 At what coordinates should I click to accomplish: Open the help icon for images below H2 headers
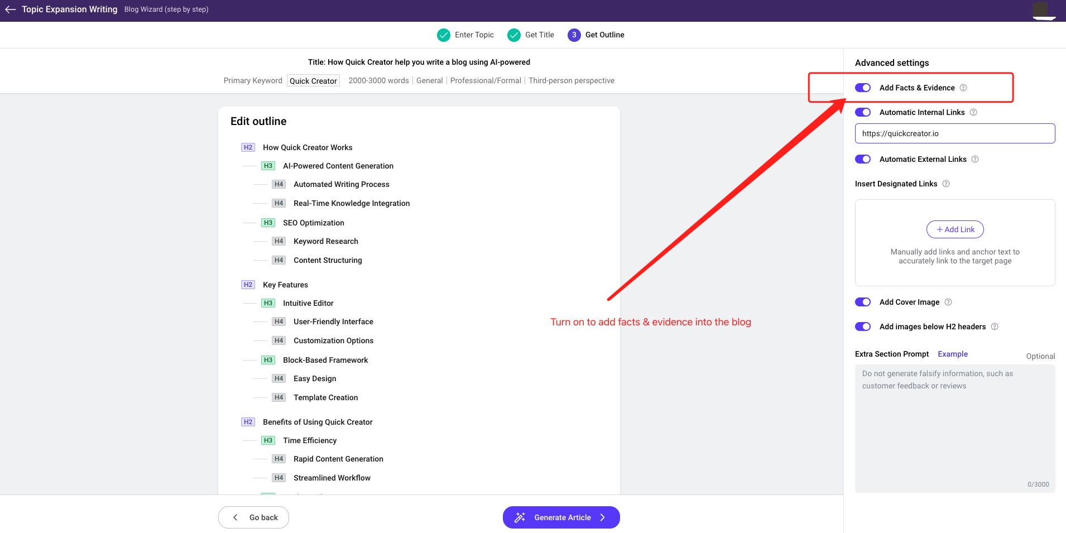pos(995,326)
